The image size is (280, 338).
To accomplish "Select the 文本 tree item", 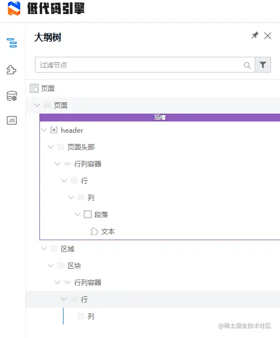I will pos(108,232).
